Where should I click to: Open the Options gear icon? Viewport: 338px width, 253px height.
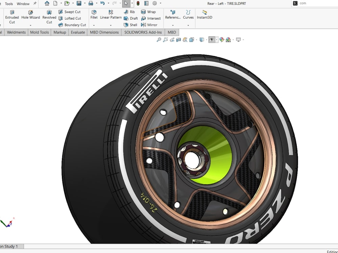coord(154,3)
